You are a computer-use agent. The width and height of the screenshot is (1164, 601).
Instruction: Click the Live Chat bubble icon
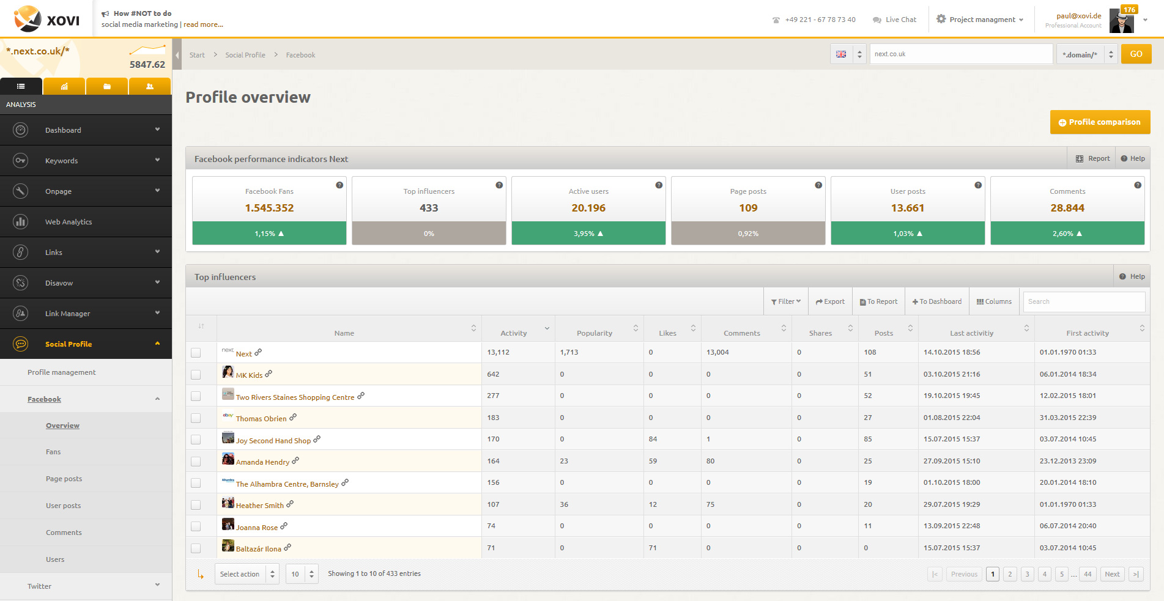(x=877, y=20)
